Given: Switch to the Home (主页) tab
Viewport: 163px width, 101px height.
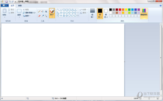Looking at the screenshot, I should 12,6.
